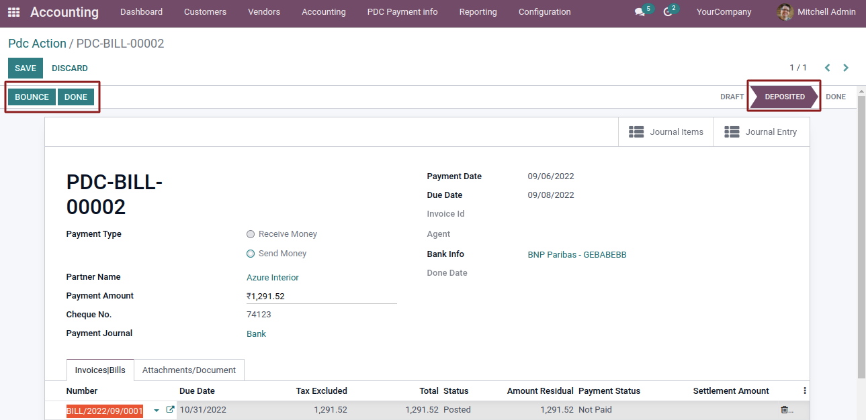Click the Done action button
The image size is (866, 420).
tap(76, 97)
